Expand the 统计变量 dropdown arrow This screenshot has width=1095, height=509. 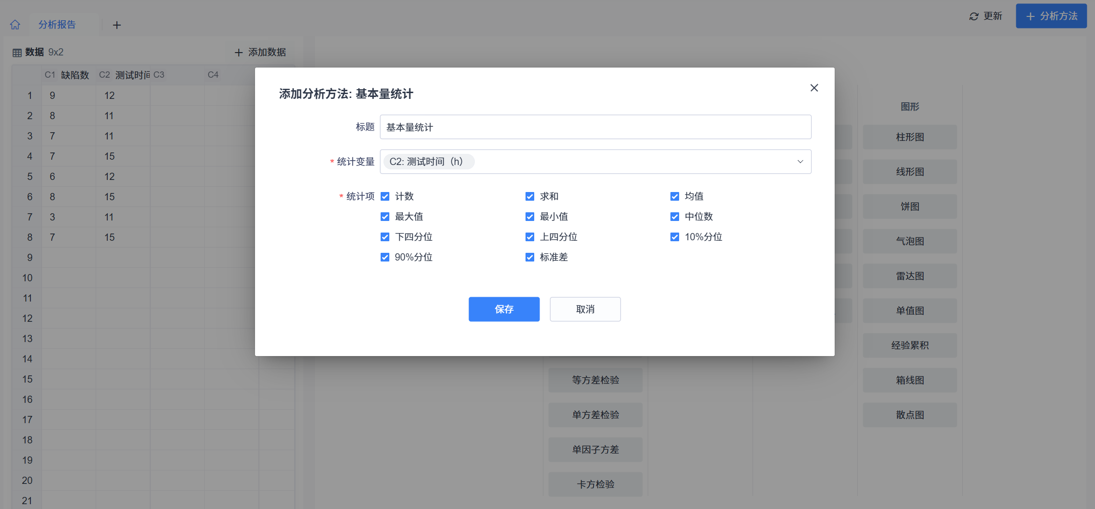(x=800, y=162)
